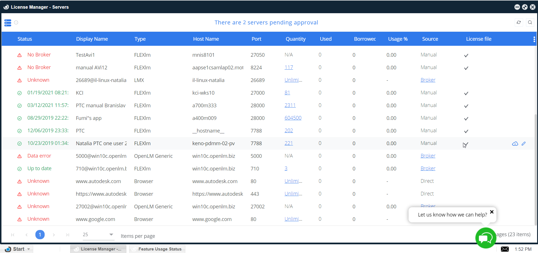The image size is (538, 253).
Task: Open the hamburger list menu icon
Action: click(x=8, y=23)
